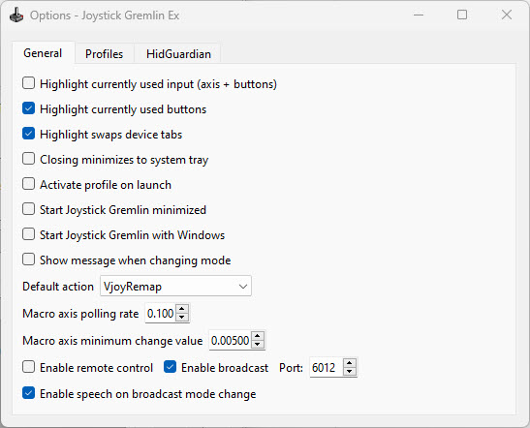Open the Default action dropdown
530x428 pixels.
pos(175,286)
